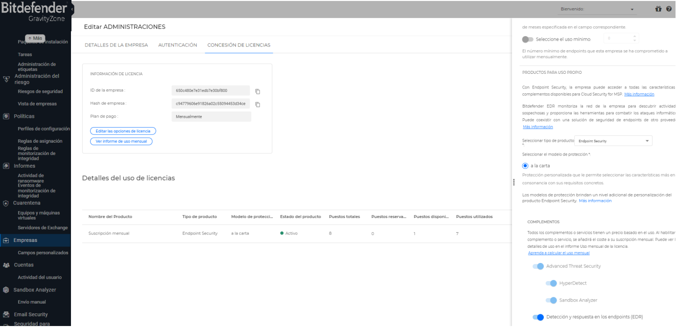This screenshot has height=327, width=677.
Task: Click the Cuarentena shield icon
Action: (x=6, y=203)
